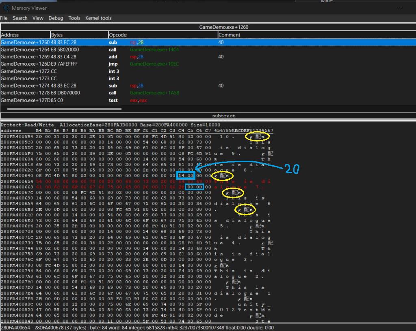Open the Tools menu
The image size is (416, 331).
point(74,18)
